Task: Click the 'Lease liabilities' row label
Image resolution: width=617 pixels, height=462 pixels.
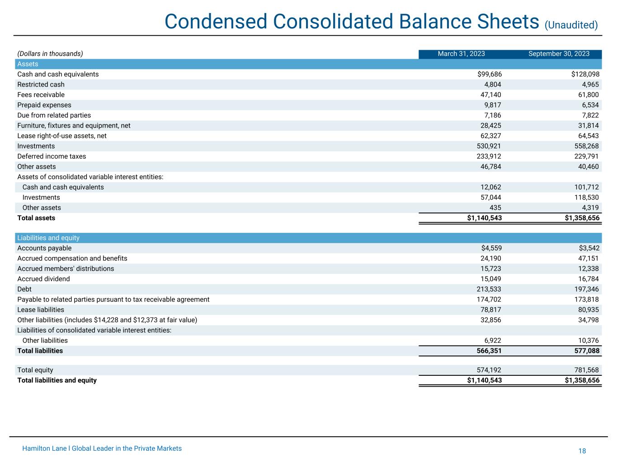Action: (41, 310)
